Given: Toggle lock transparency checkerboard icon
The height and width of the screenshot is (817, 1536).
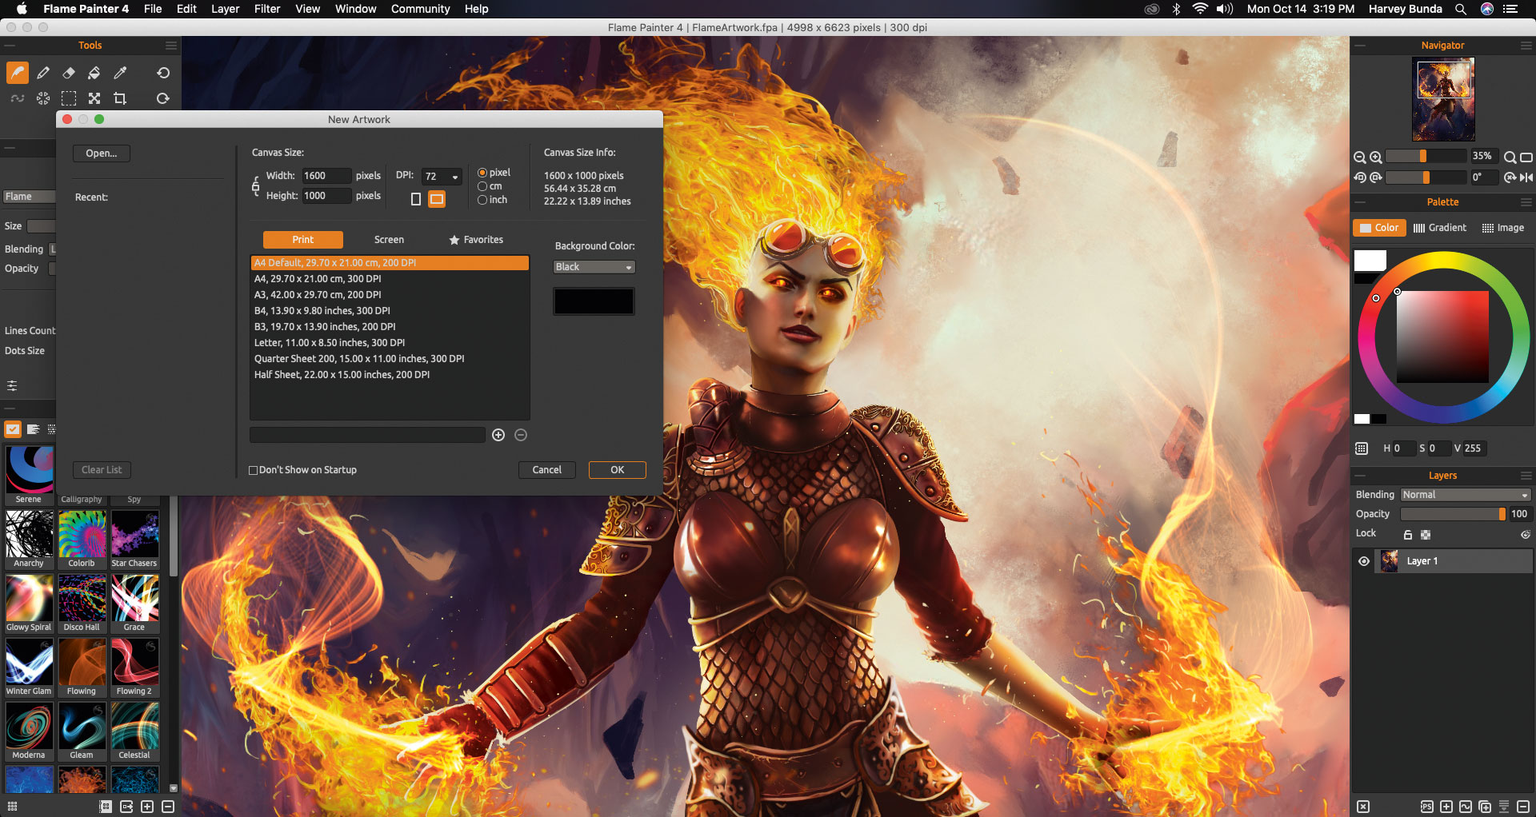Looking at the screenshot, I should point(1426,535).
